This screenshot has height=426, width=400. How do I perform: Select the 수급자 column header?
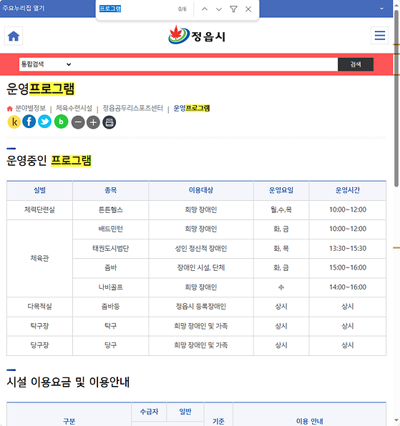[x=149, y=412]
